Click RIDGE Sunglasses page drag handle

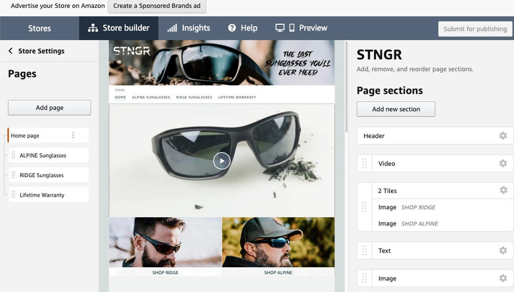point(13,174)
